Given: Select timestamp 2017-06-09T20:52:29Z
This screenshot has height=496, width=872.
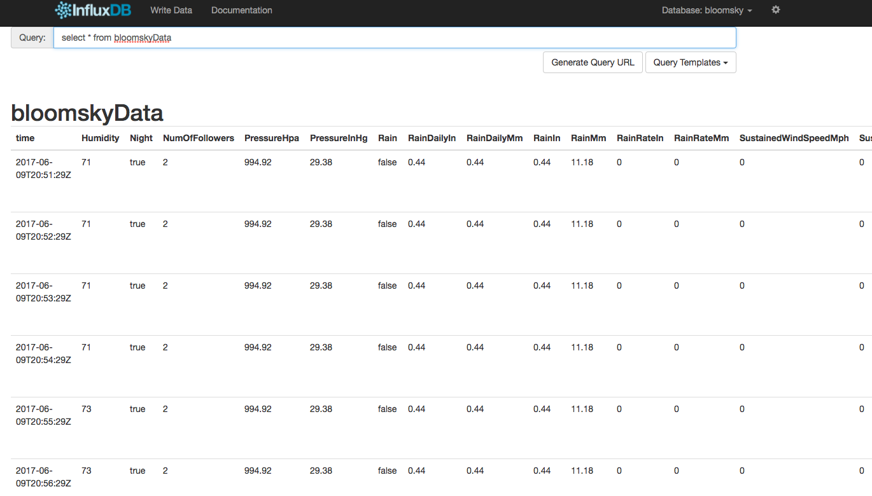Looking at the screenshot, I should (x=43, y=230).
